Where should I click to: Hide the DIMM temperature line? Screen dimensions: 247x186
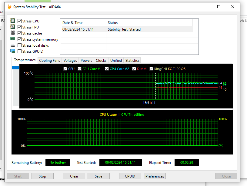(x=134, y=69)
